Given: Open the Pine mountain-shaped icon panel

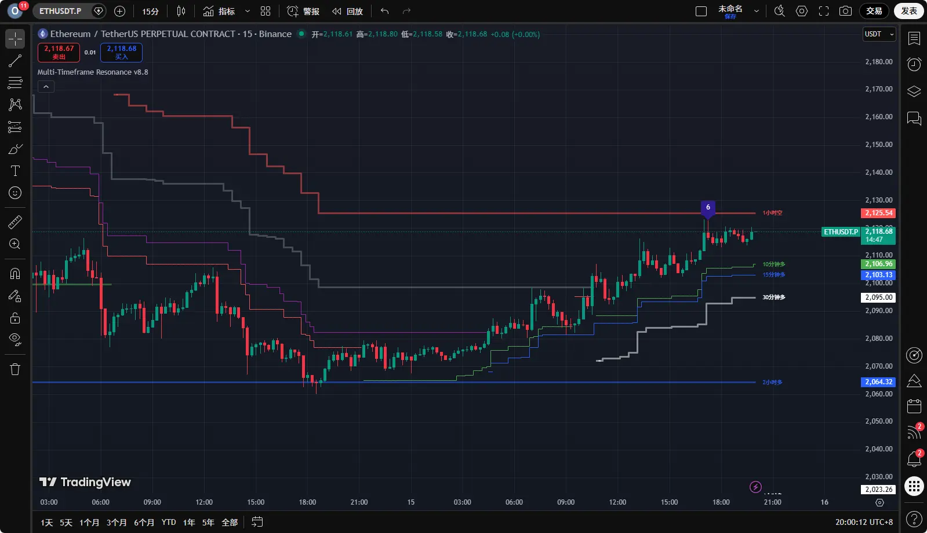Looking at the screenshot, I should point(914,380).
